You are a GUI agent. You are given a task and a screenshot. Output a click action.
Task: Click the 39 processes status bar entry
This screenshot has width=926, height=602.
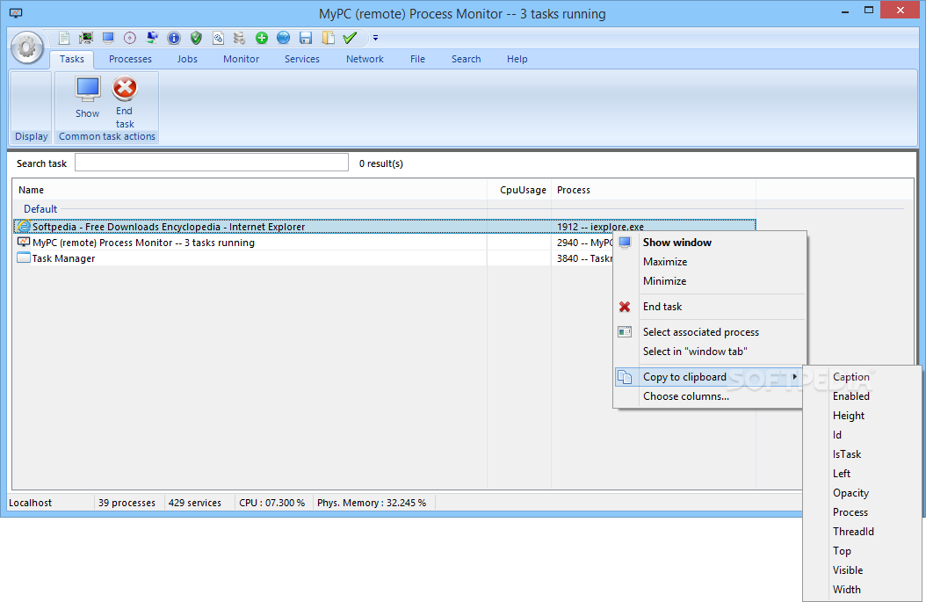coord(127,503)
